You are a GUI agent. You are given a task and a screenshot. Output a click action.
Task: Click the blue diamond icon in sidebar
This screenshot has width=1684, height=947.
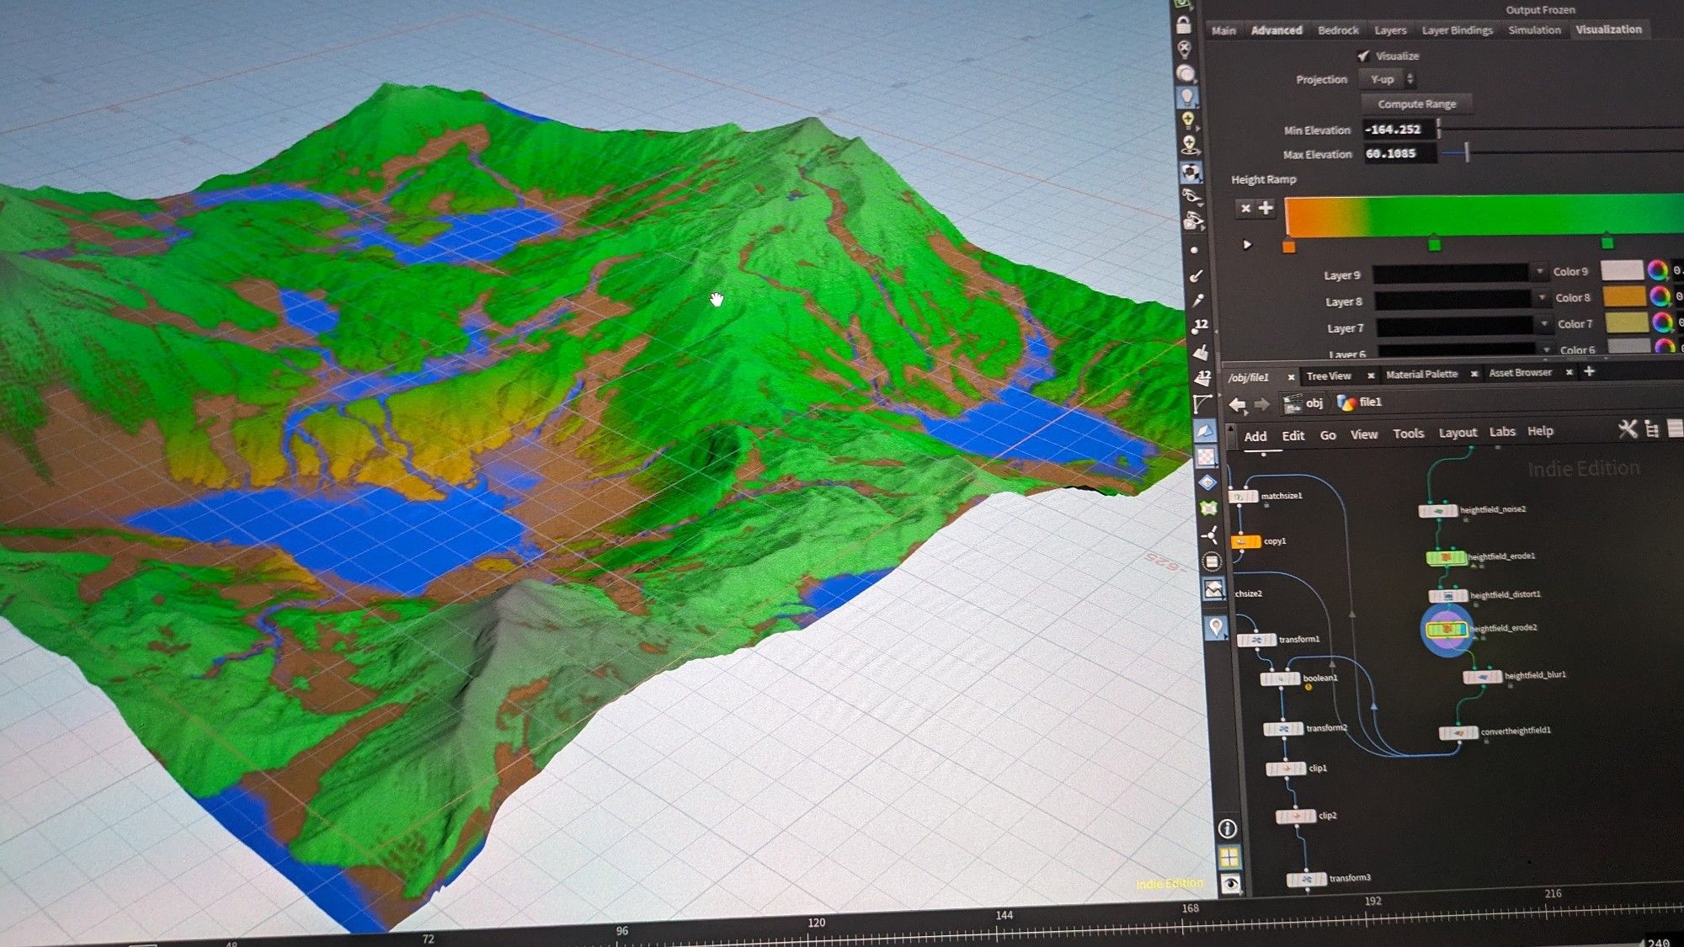(1207, 482)
